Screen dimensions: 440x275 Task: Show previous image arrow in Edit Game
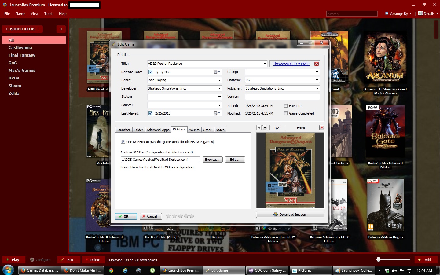pos(259,128)
